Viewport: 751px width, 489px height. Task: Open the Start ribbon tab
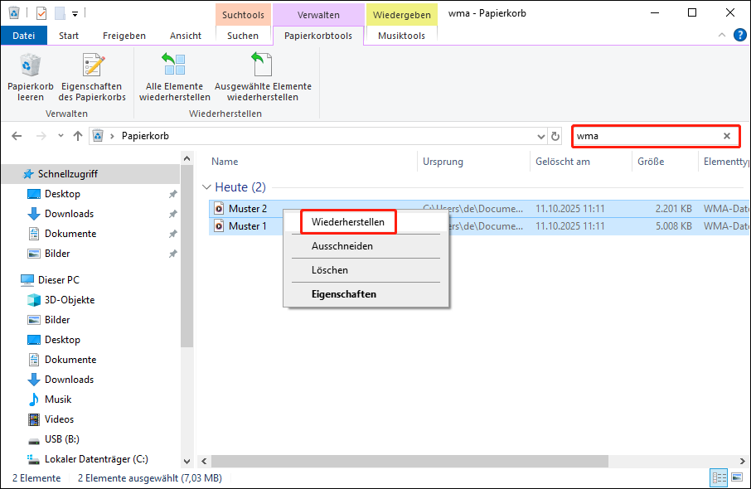[x=69, y=36]
